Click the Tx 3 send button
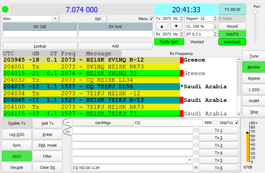Image resolution: width=265 pixels, height=173 pixels. [x=218, y=145]
